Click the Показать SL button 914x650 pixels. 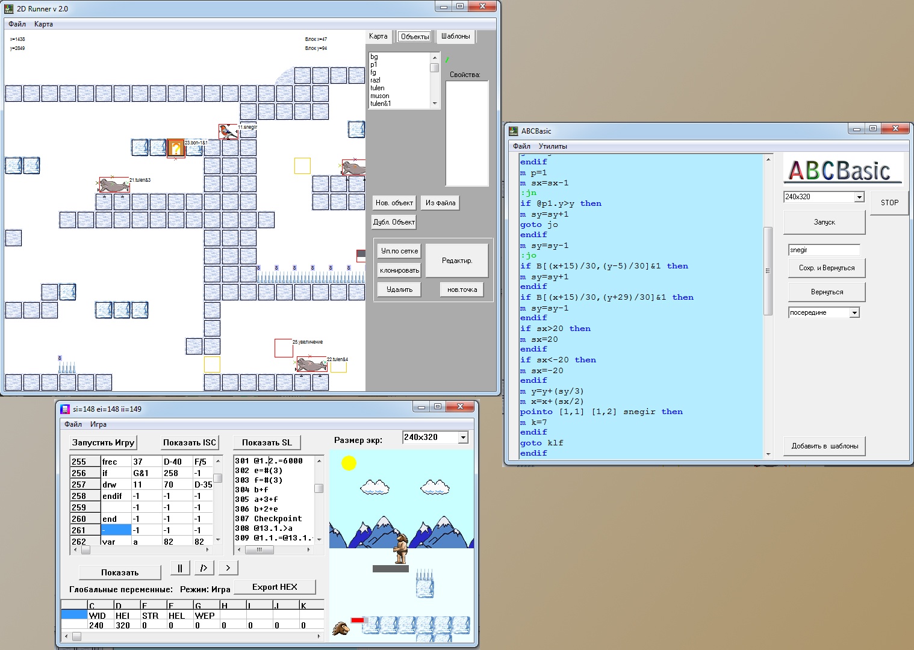click(x=267, y=442)
